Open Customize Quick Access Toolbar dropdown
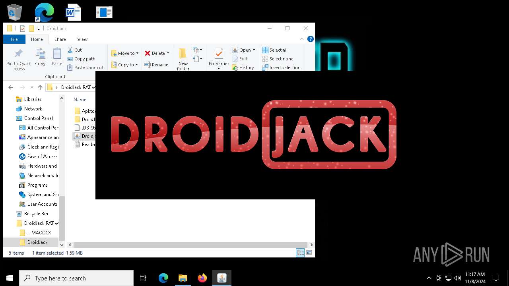Screen dimensions: 509x286 pyautogui.click(x=39, y=29)
